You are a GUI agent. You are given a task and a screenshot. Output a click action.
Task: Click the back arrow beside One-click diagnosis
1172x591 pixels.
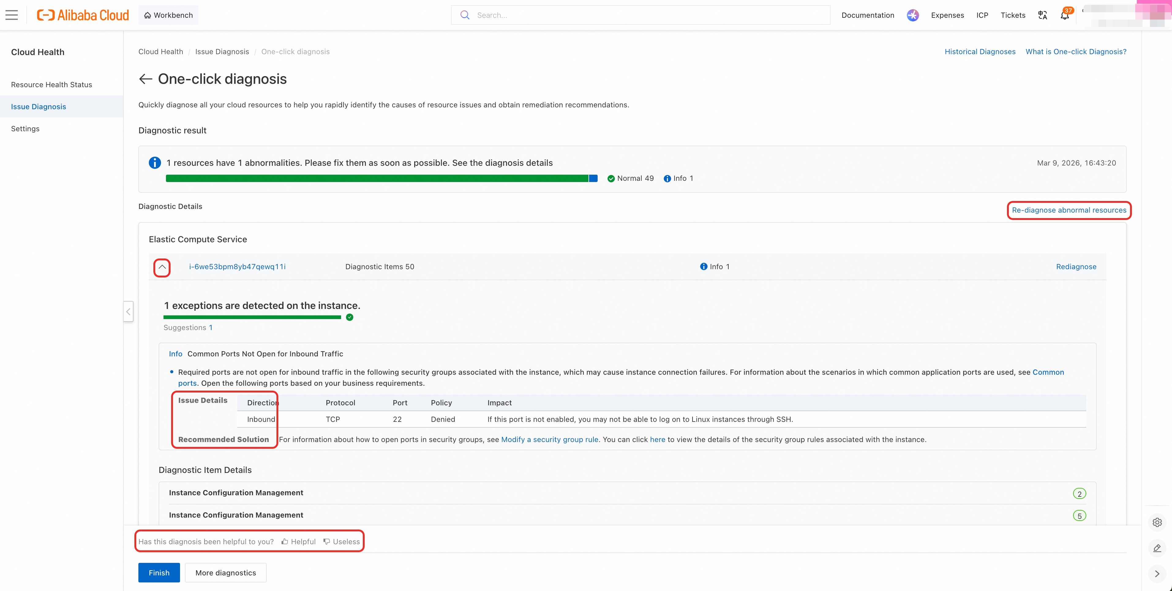(146, 79)
